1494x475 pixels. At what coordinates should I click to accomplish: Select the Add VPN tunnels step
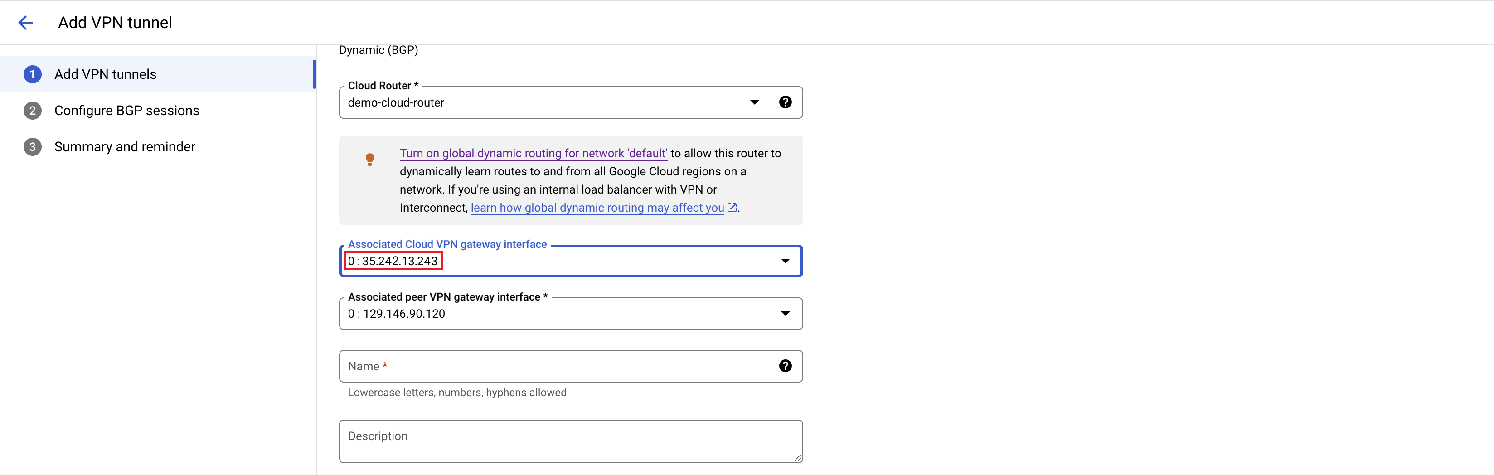pyautogui.click(x=105, y=74)
